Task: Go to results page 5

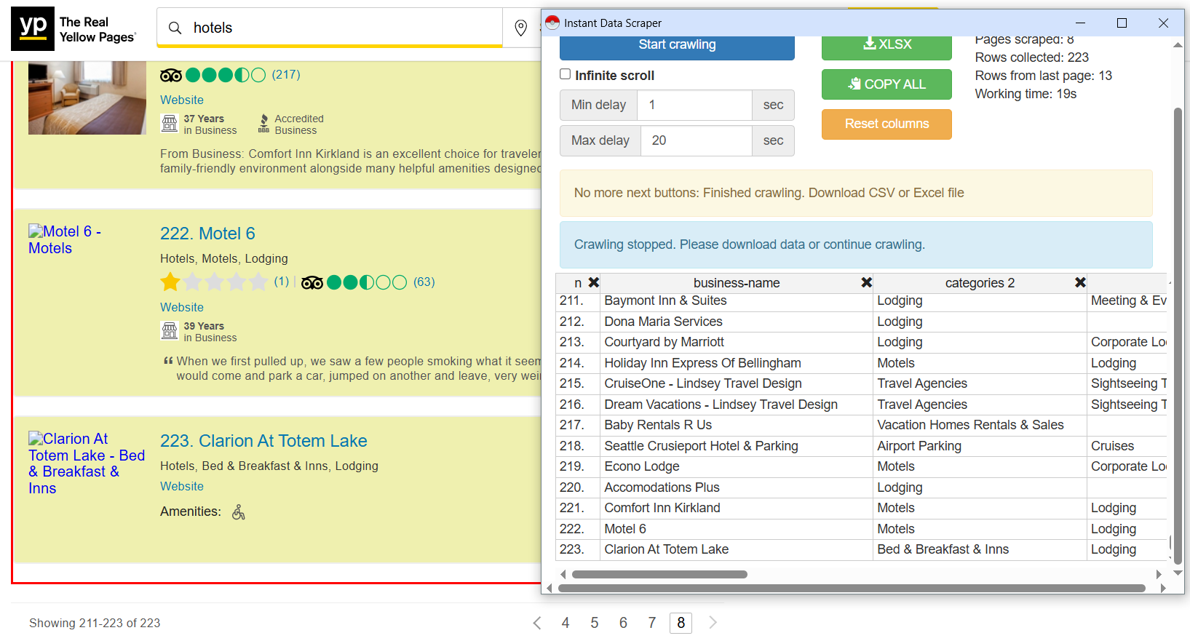Action: 595,623
